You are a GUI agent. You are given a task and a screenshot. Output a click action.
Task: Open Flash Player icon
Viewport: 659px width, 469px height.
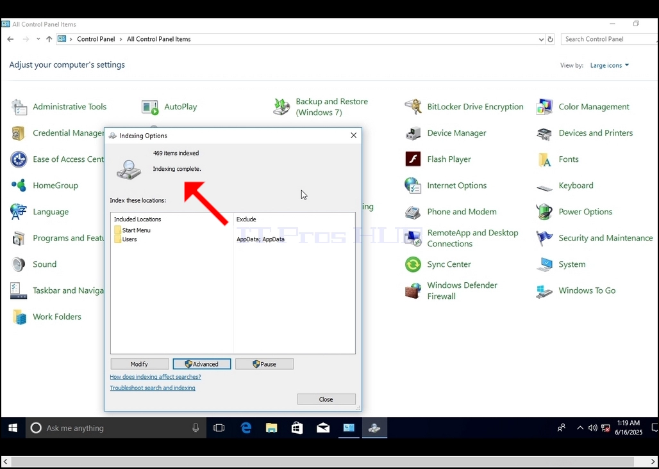click(x=413, y=159)
